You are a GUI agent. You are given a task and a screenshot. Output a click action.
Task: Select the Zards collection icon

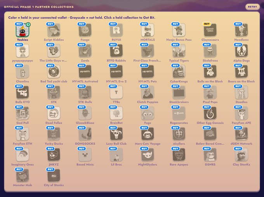click(x=85, y=51)
